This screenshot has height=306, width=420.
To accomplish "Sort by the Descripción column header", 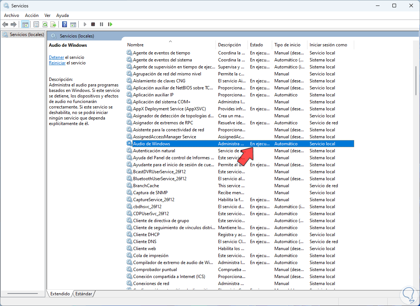I will (232, 45).
